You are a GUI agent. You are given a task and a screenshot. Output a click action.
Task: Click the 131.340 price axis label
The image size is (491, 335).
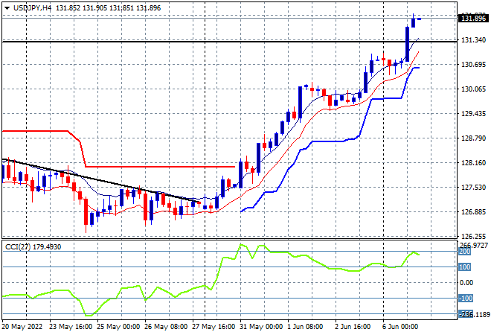[x=473, y=40]
